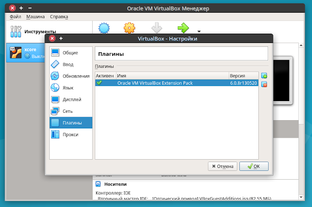Click version cell 6.0.8r130520

pyautogui.click(x=243, y=83)
